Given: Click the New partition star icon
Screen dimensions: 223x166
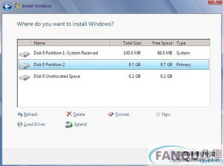Looking at the screenshot, I should [158, 115].
